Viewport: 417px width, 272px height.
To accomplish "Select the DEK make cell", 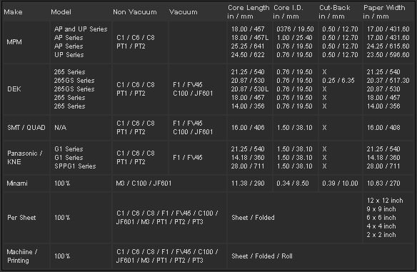I will coord(14,89).
